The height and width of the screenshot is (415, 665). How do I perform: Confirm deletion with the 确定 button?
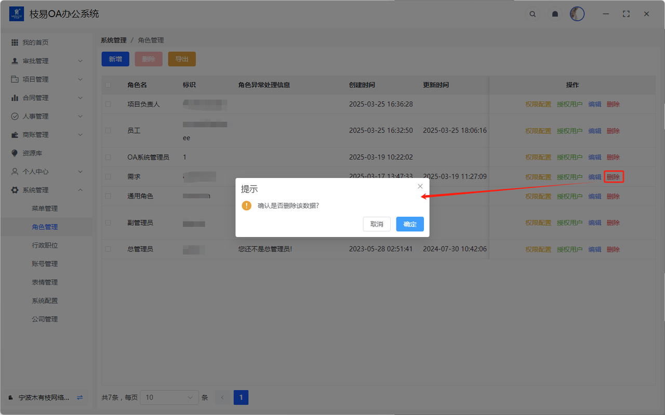click(x=410, y=224)
